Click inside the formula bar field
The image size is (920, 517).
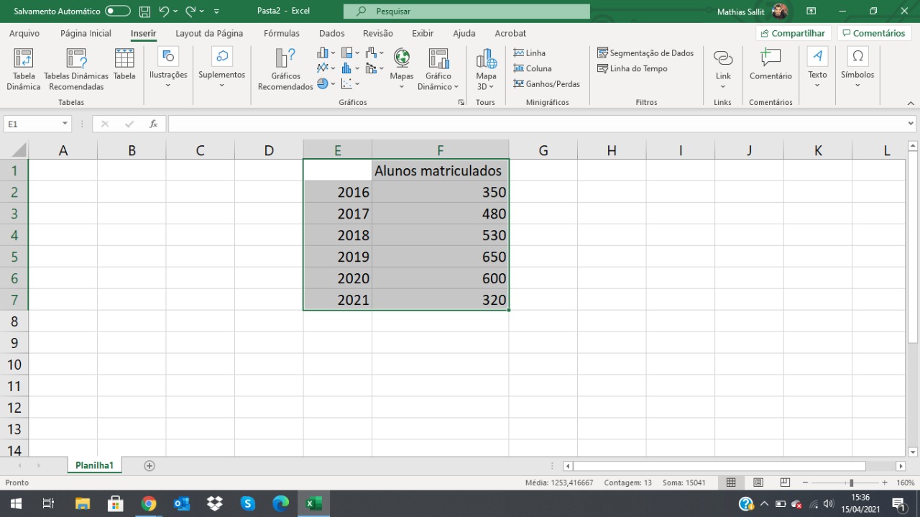[537, 124]
